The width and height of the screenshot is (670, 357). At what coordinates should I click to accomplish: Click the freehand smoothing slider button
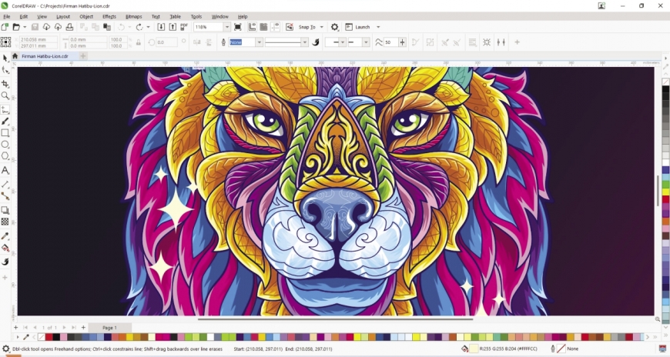tap(402, 42)
